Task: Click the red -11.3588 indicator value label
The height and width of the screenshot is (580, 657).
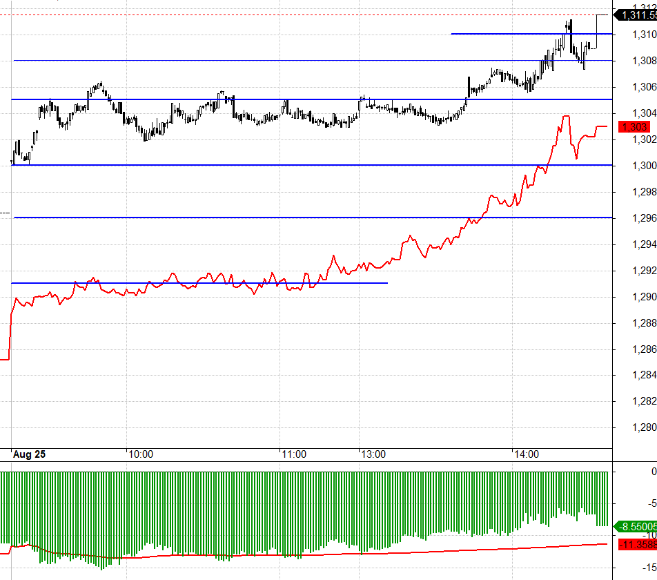Action: click(x=638, y=545)
